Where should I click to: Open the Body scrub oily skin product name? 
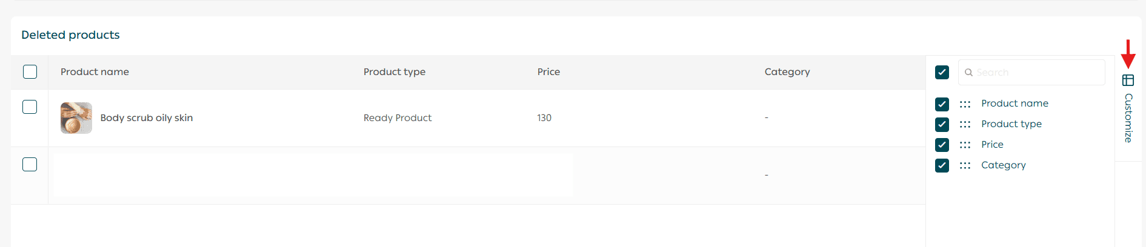pyautogui.click(x=147, y=118)
